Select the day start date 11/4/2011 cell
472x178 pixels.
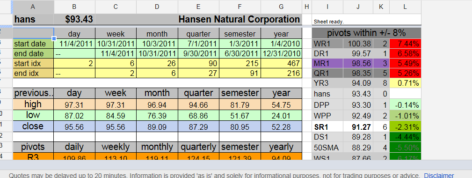[74, 44]
